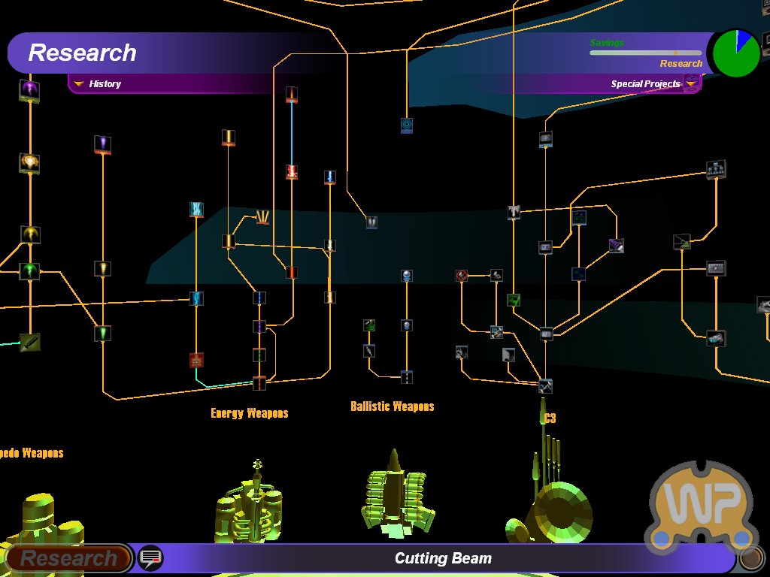Image resolution: width=770 pixels, height=577 pixels.
Task: Select the gold trophy tech node
Action: pos(29,162)
